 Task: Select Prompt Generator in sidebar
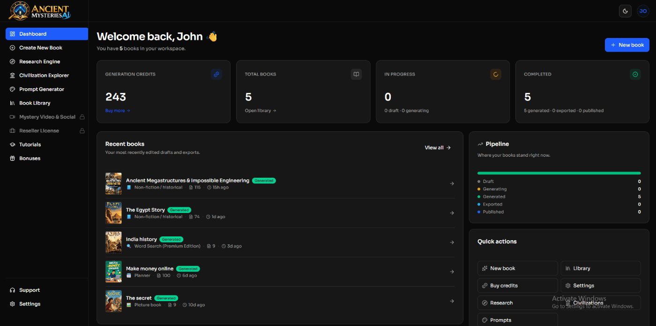tap(47, 89)
